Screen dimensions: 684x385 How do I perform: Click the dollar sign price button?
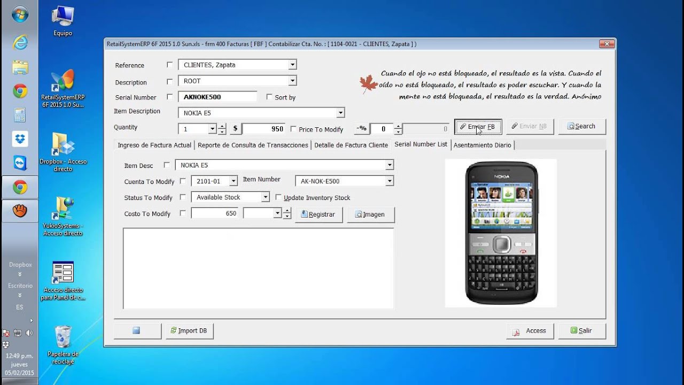[235, 129]
